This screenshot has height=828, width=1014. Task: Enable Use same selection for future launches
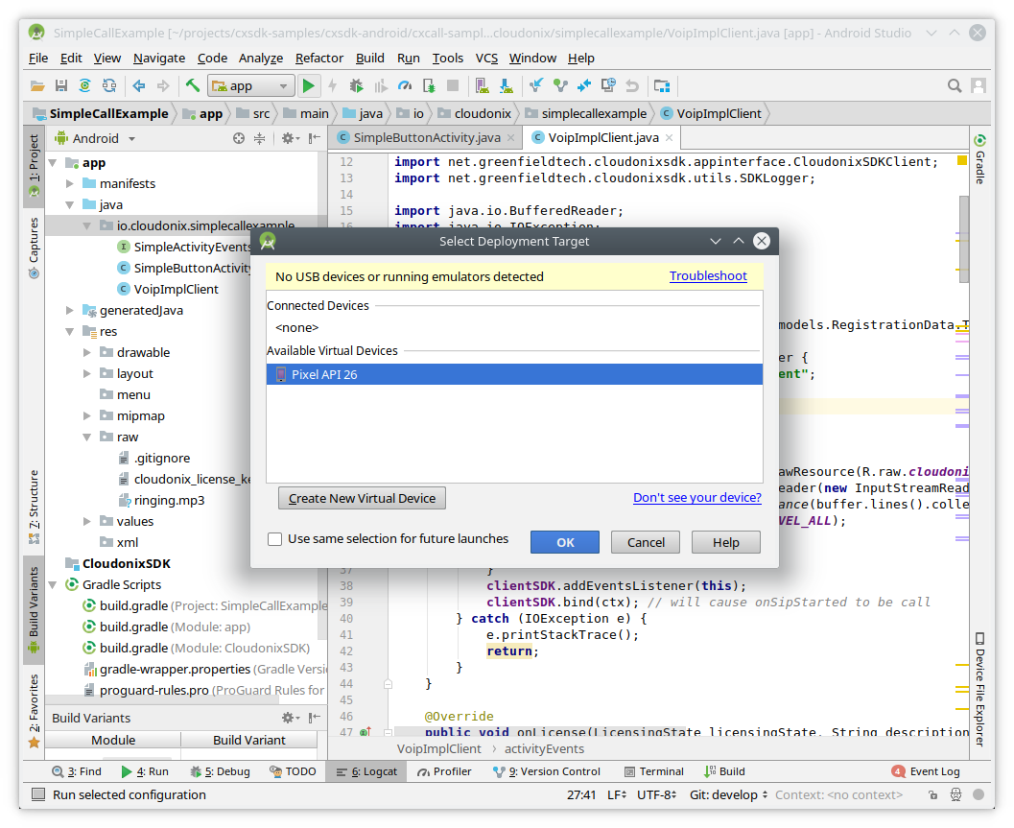click(275, 539)
